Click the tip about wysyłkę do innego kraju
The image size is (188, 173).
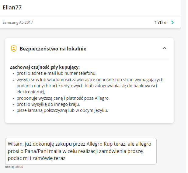pos(48,104)
